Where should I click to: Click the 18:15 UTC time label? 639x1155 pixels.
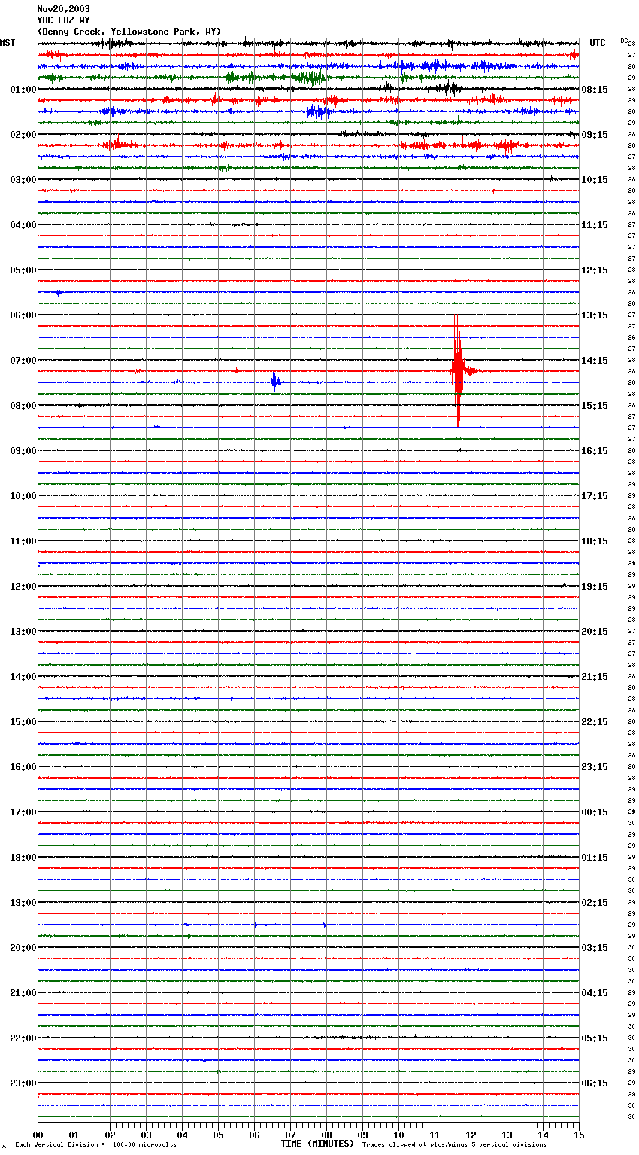[595, 541]
